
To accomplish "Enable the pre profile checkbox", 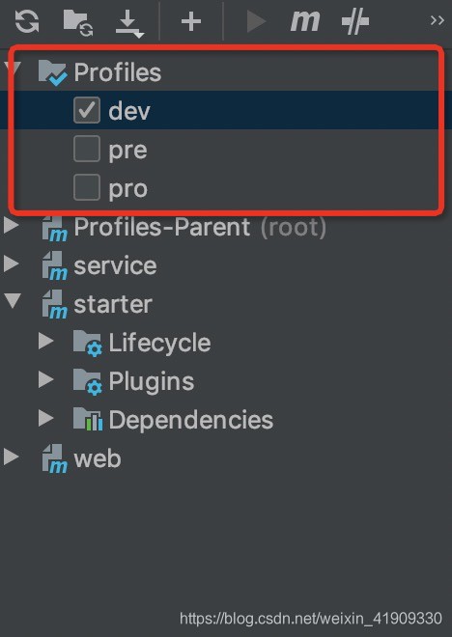I will [87, 149].
